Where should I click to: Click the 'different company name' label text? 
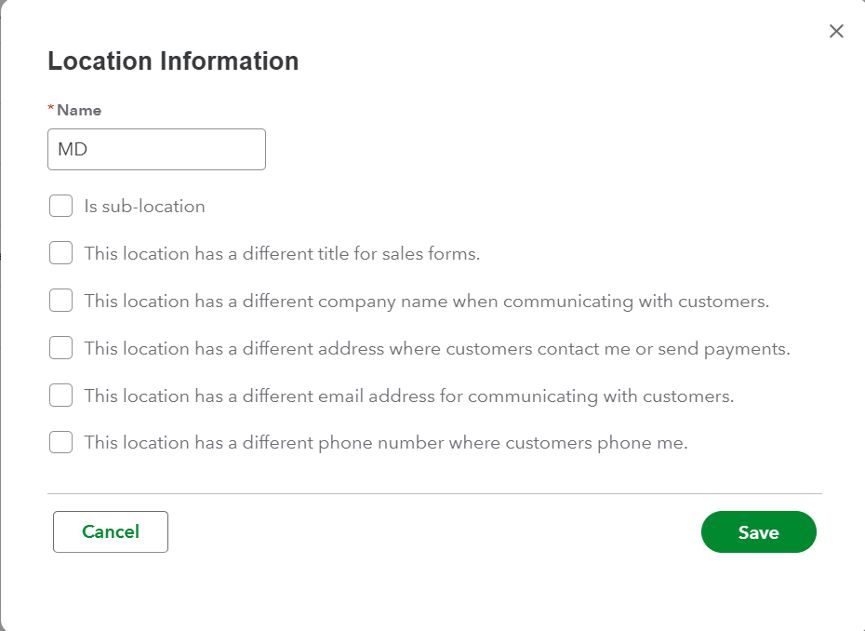point(426,302)
